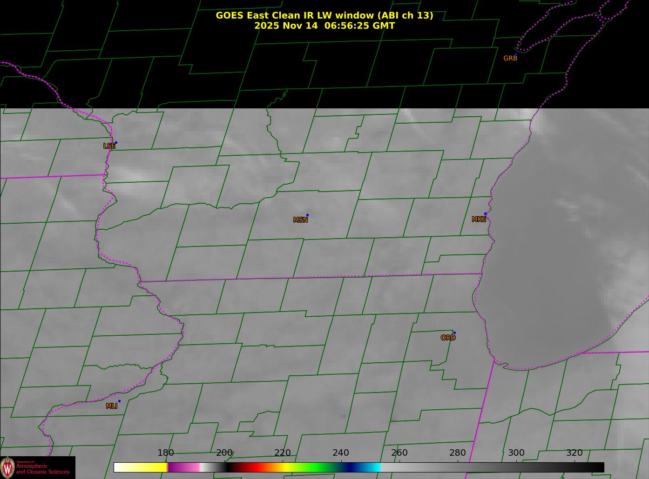Click the 200 label on the color scale

click(224, 453)
